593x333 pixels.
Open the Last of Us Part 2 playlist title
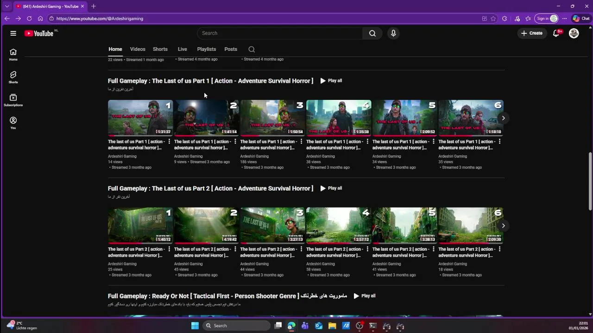(210, 188)
